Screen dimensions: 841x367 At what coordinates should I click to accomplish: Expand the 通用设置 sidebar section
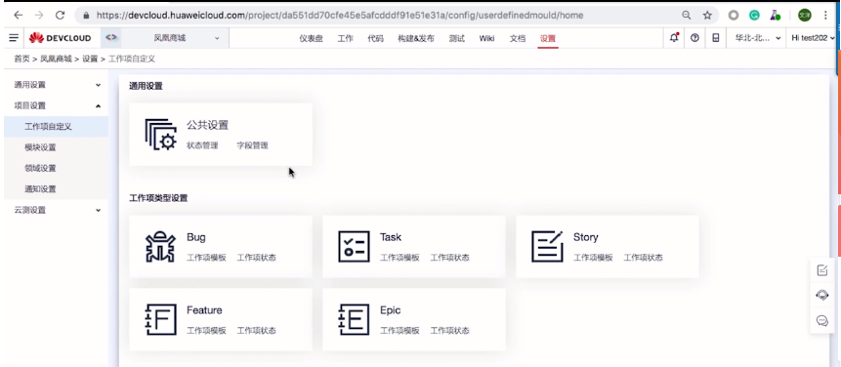pos(57,85)
